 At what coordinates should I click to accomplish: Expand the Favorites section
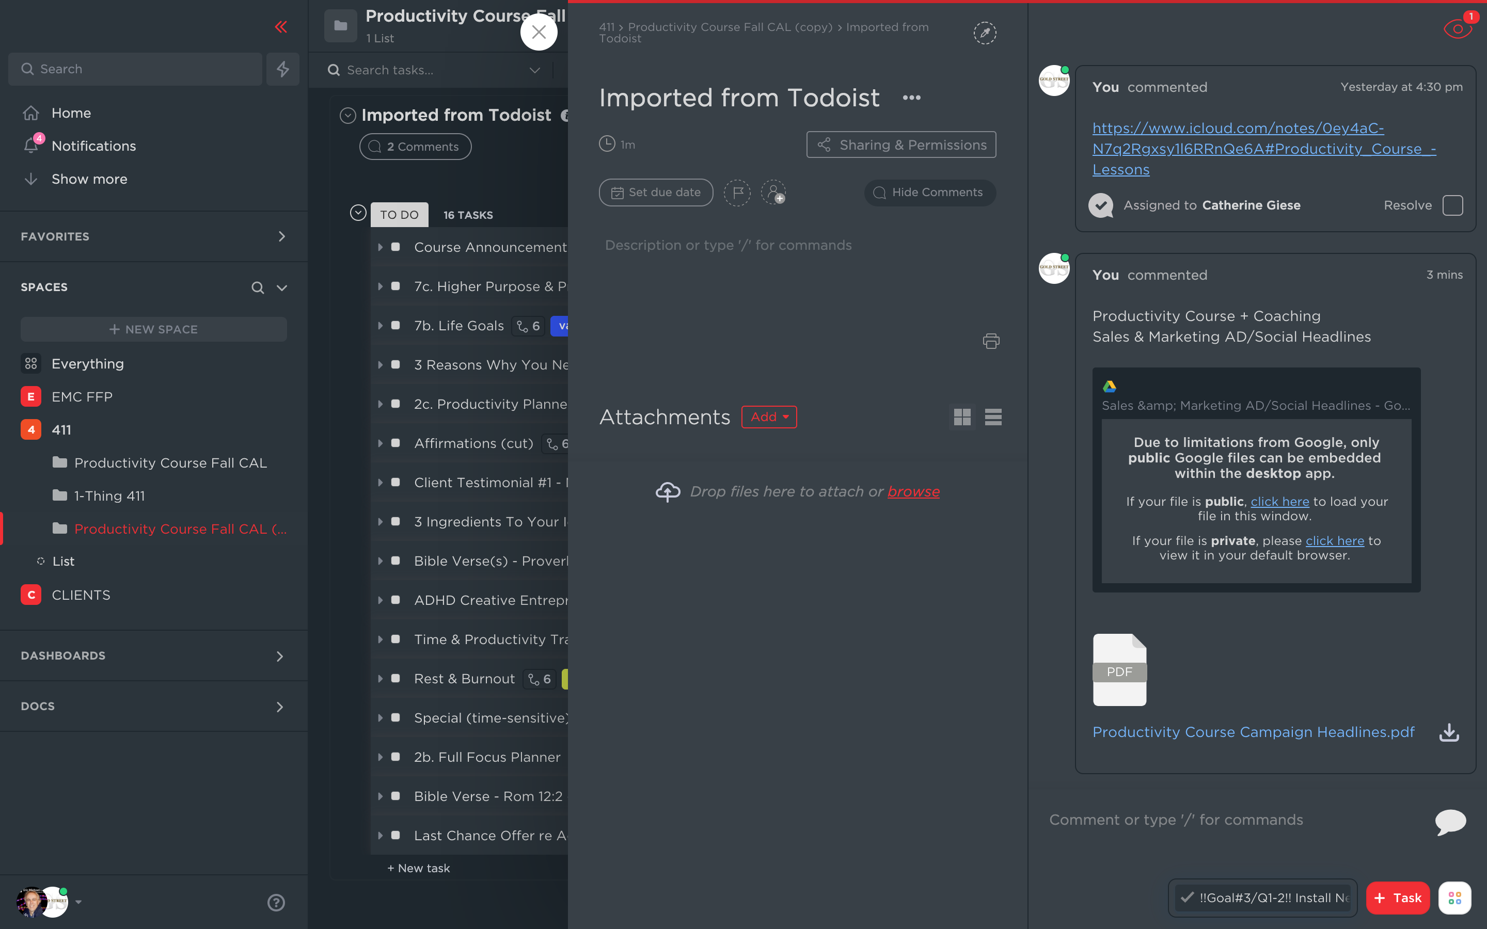[281, 236]
